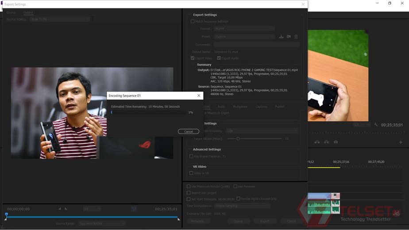Click the 00;27;45;20 timeline ruler mark
Image resolution: width=409 pixels, height=230 pixels.
click(x=376, y=162)
